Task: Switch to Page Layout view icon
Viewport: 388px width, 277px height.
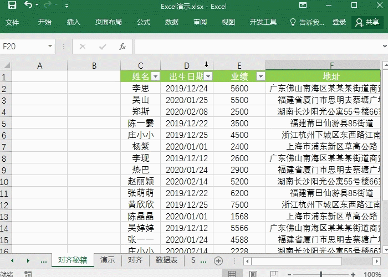Action: (x=252, y=274)
